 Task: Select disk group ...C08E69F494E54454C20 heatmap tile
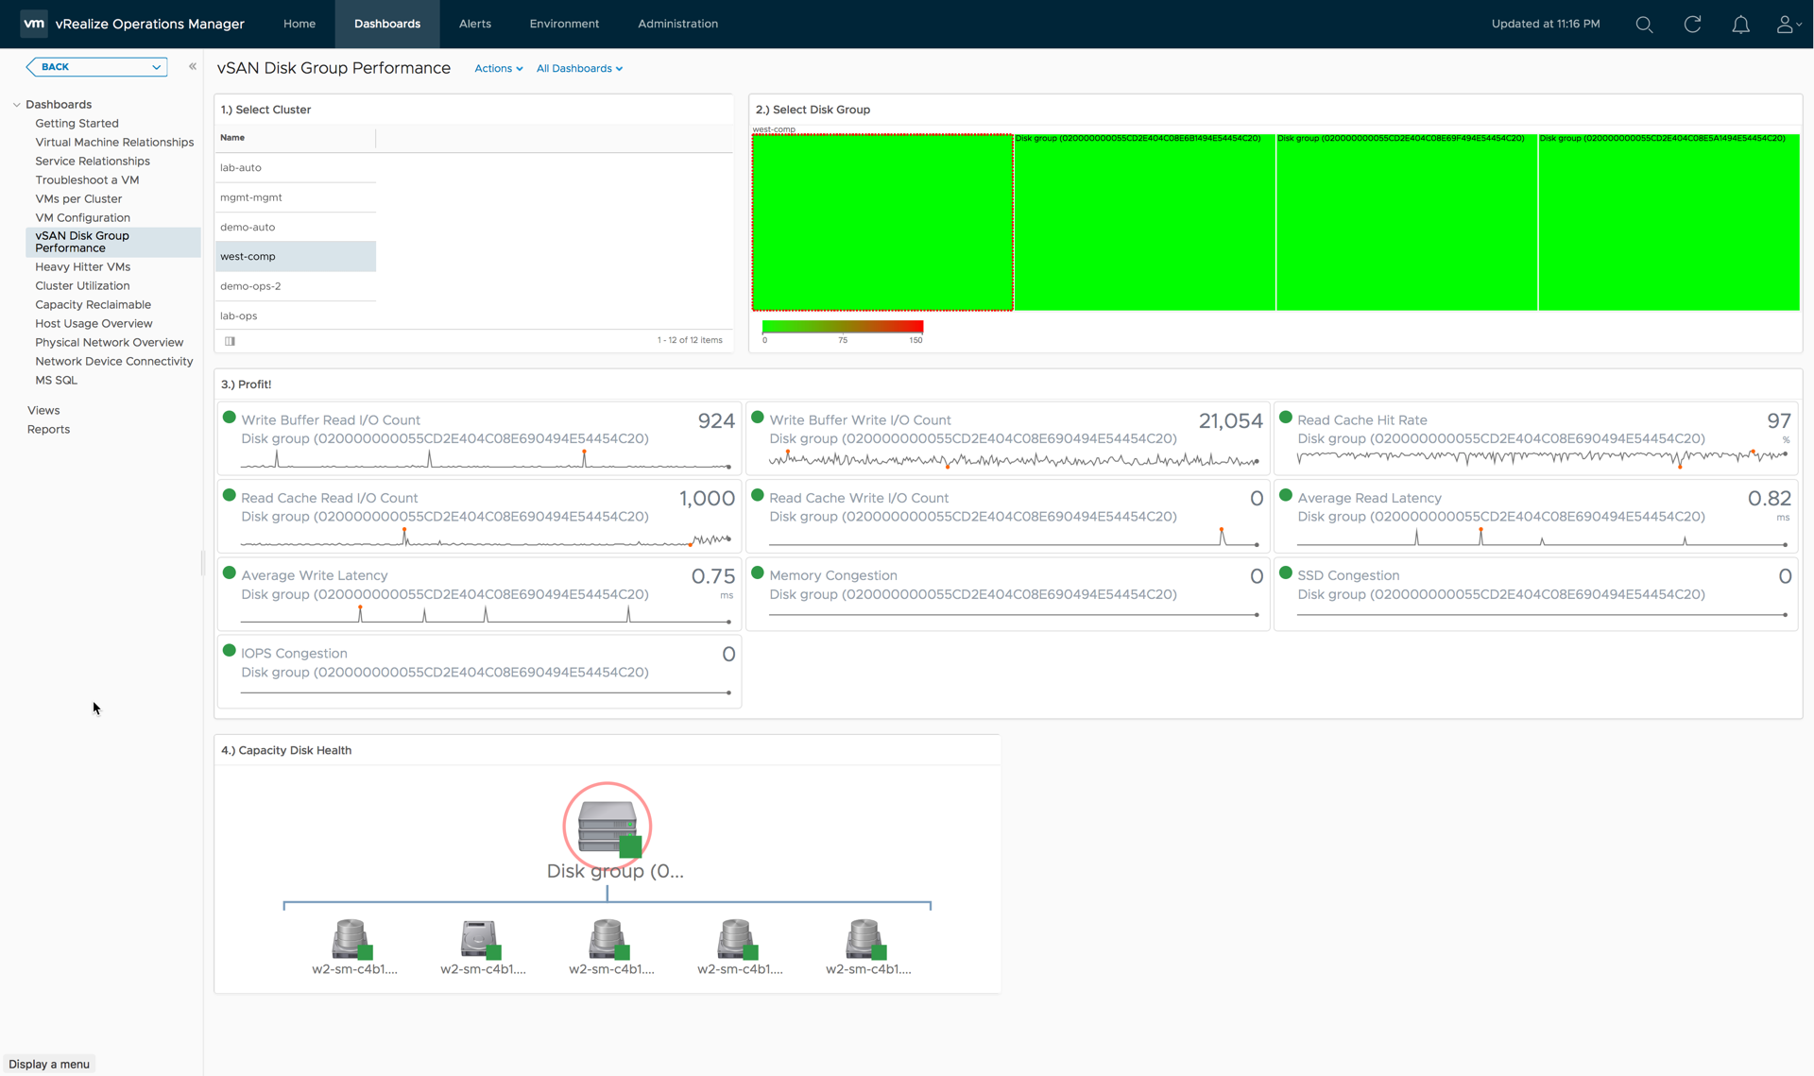click(x=1407, y=222)
